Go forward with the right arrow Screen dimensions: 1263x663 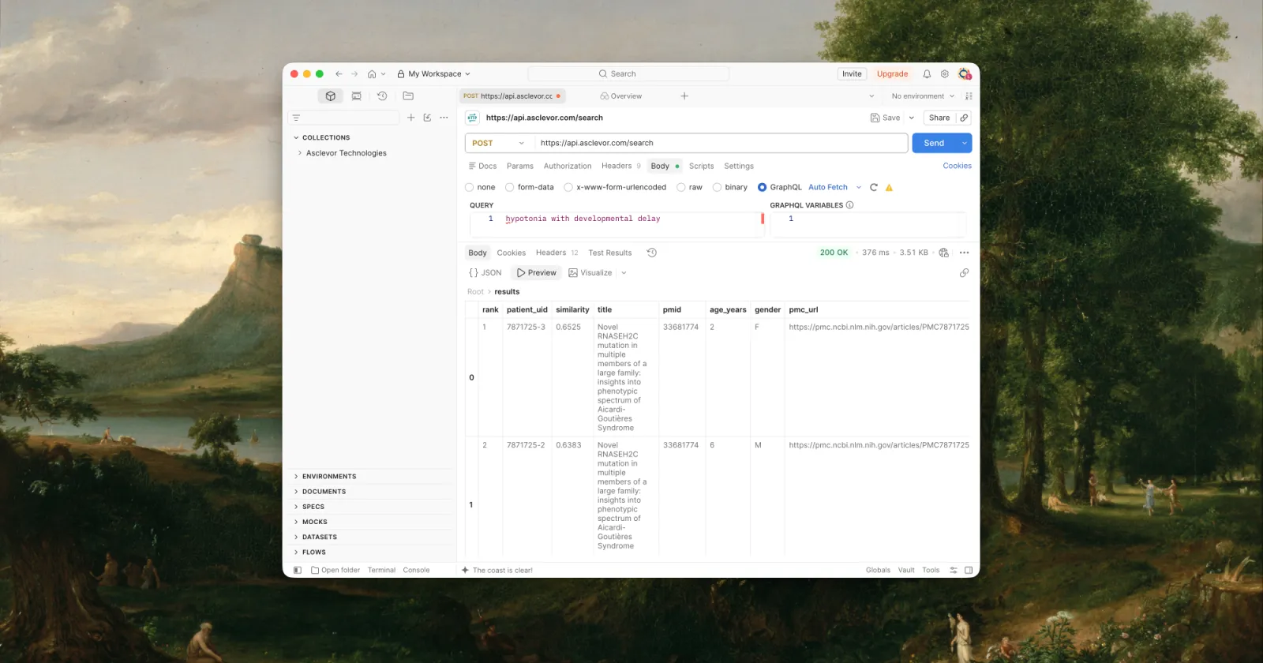point(354,74)
